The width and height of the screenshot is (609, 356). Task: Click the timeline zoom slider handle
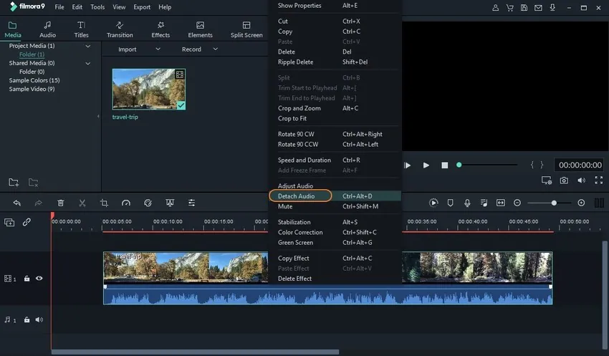tap(554, 203)
